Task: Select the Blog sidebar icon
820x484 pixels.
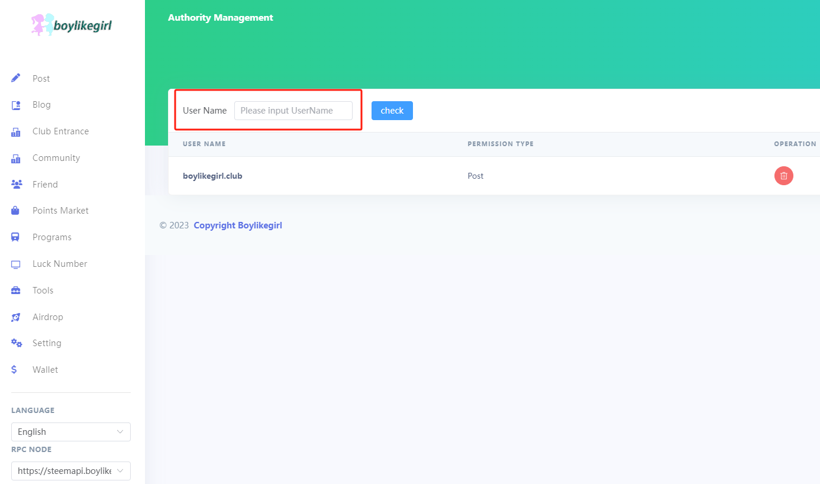Action: coord(16,105)
